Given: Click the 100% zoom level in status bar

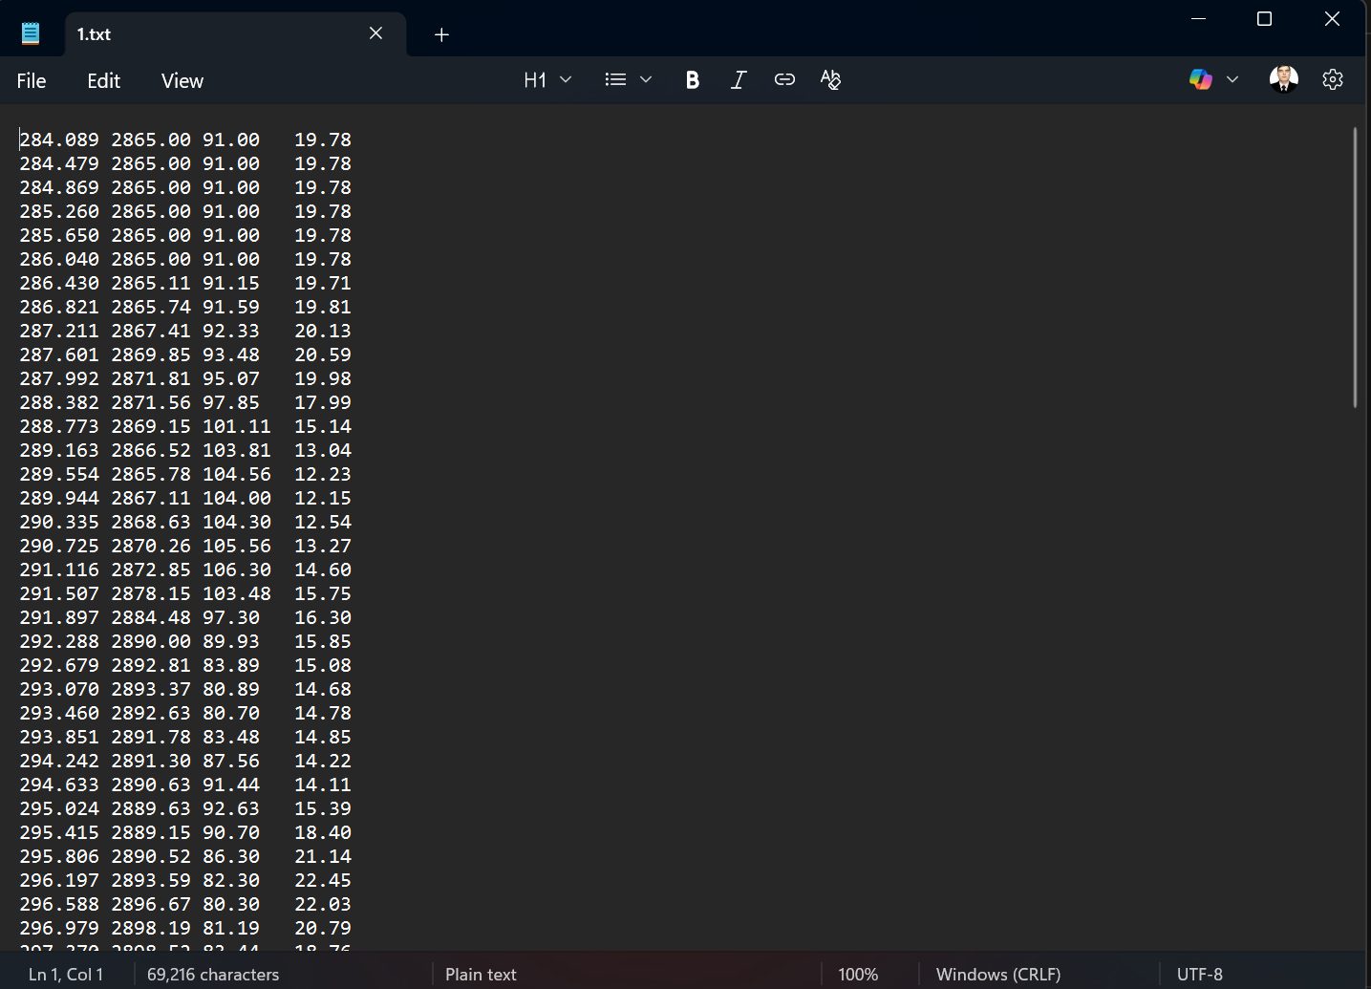Looking at the screenshot, I should point(858,975).
